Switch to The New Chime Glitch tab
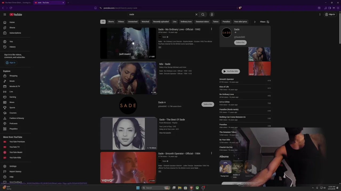341x191 pixels. click(16, 3)
